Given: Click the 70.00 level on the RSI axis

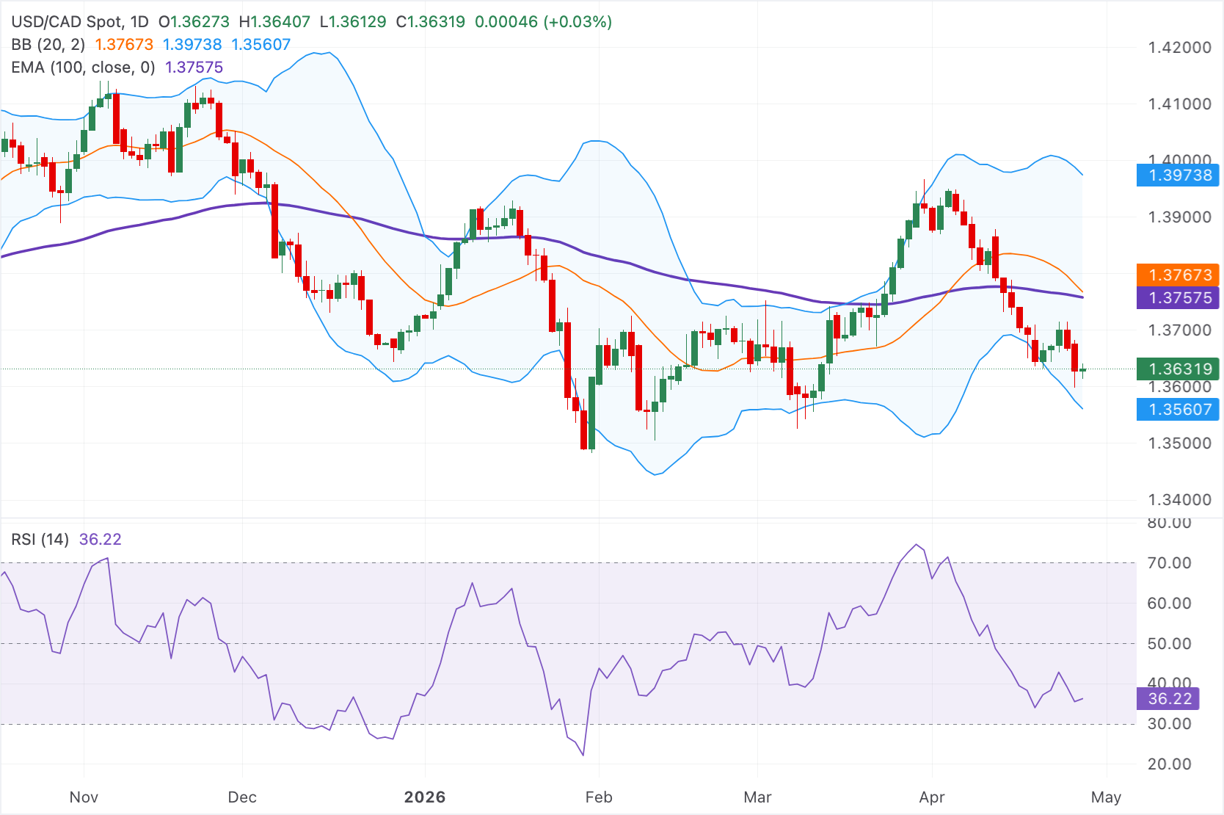Looking at the screenshot, I should click(x=1169, y=563).
